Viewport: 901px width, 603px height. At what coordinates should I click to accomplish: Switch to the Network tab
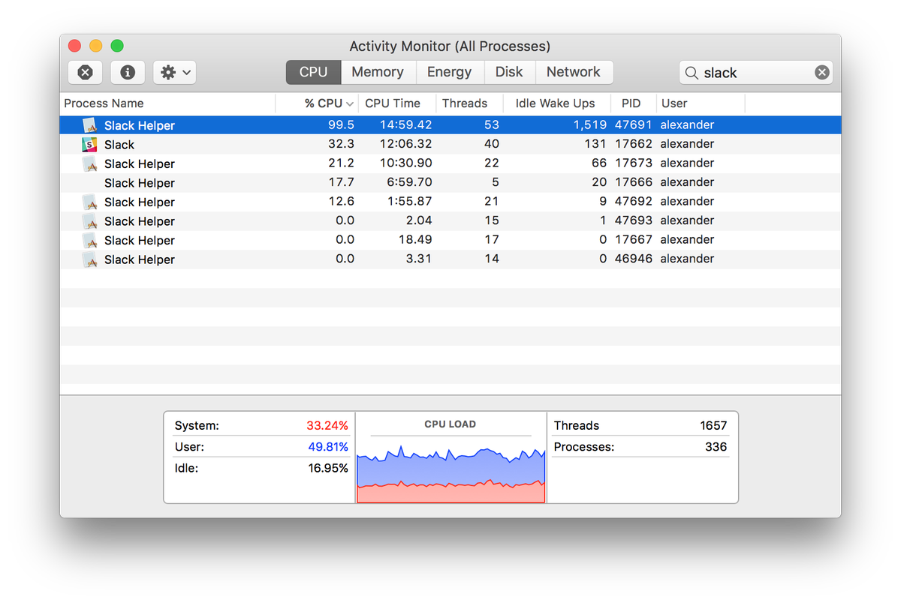click(x=574, y=72)
